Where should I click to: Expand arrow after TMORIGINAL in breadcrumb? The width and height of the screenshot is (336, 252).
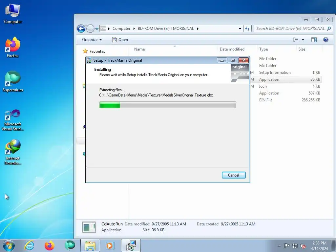pos(198,29)
